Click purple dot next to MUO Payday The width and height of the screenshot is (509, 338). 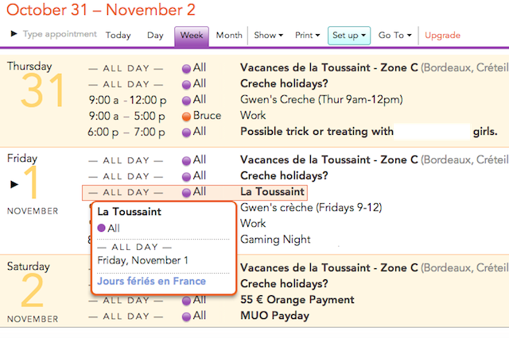186,317
